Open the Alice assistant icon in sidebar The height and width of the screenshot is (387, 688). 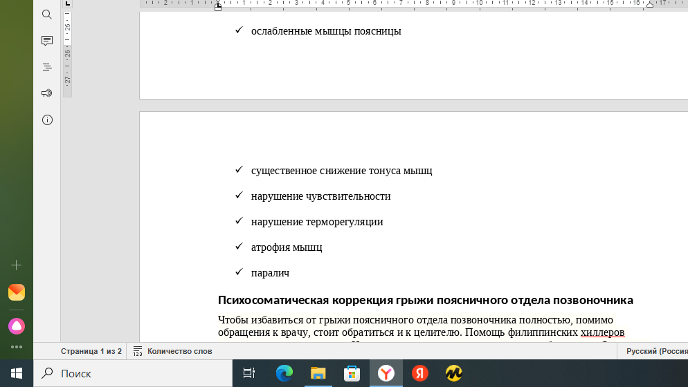click(x=16, y=326)
